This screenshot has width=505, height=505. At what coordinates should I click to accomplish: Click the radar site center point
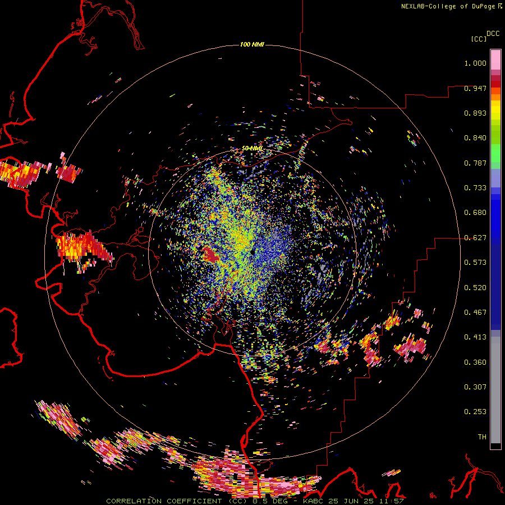click(252, 252)
